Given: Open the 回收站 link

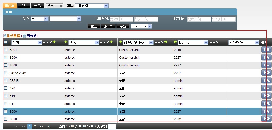Looking at the screenshot, I should 32,36.
